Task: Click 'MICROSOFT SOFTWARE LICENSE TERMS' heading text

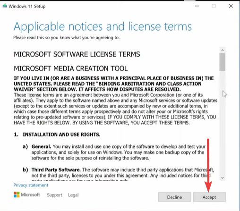Action: [x=77, y=54]
